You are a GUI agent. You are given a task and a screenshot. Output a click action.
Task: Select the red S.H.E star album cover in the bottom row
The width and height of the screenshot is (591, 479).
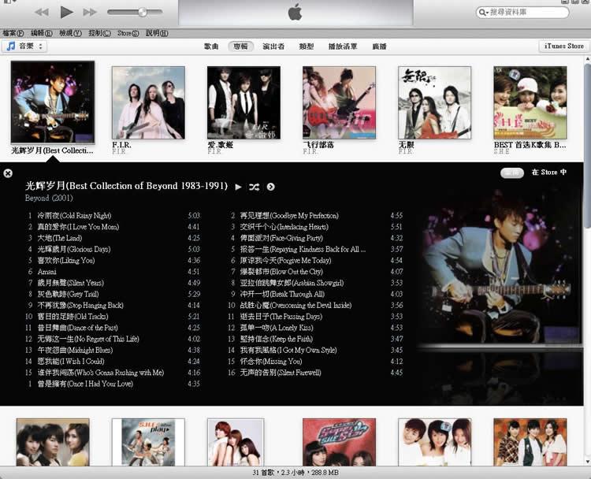(339, 442)
